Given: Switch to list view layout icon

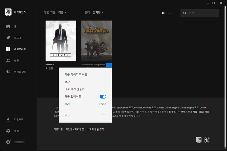Looking at the screenshot, I should pos(169,13).
